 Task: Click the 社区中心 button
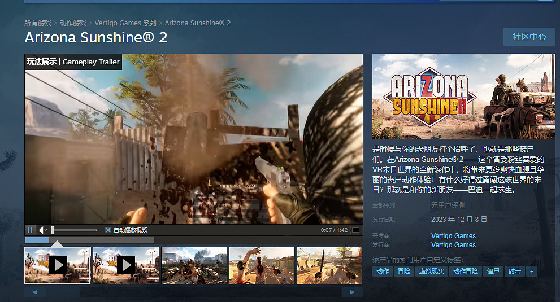(529, 37)
